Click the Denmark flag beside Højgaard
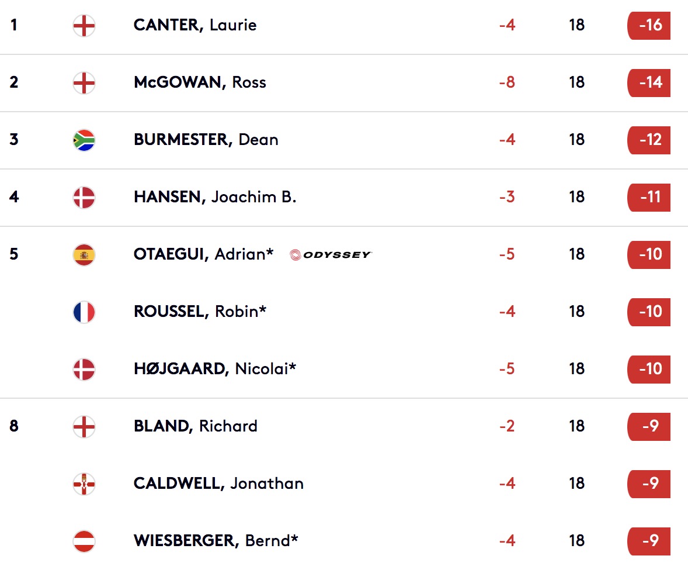Viewport: 688px width, 566px height. (84, 369)
